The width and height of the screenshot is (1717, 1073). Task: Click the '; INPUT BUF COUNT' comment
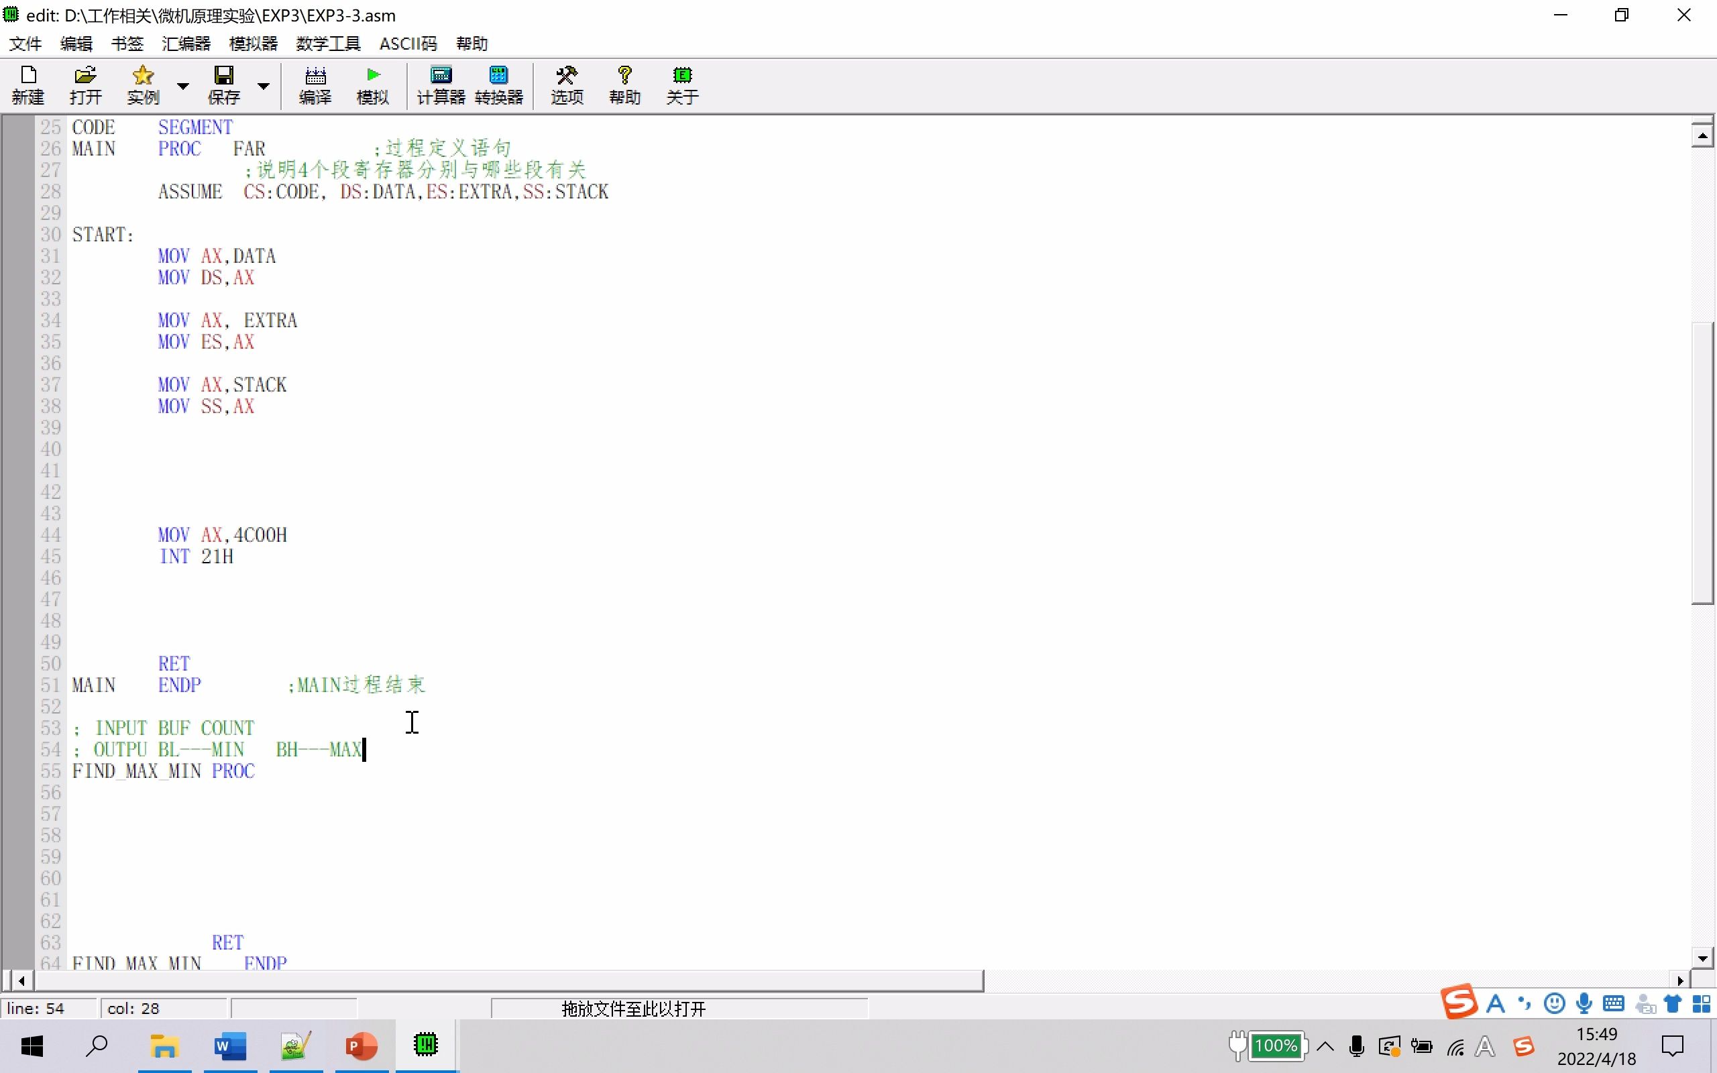(x=163, y=728)
